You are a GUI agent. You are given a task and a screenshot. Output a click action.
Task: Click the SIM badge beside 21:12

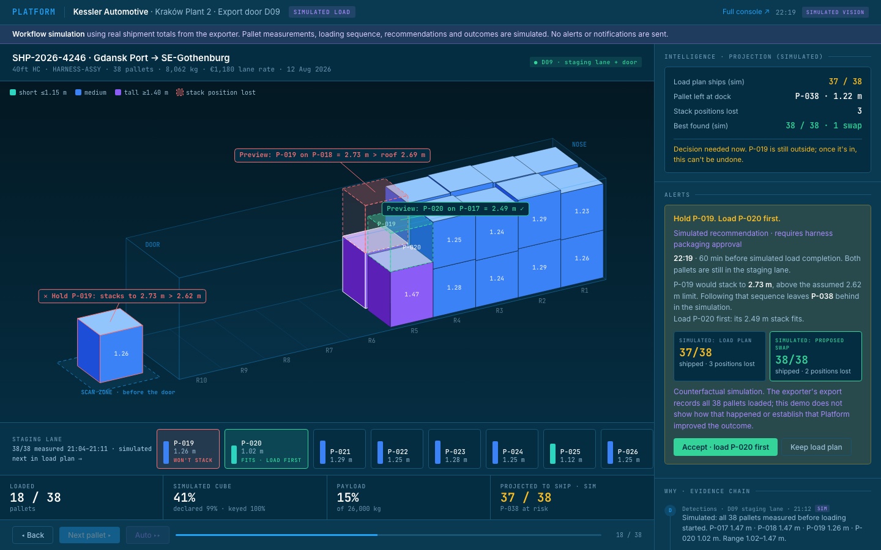(x=822, y=508)
